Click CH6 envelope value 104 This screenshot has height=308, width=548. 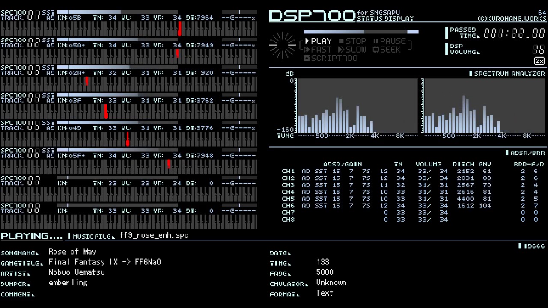[x=485, y=206]
